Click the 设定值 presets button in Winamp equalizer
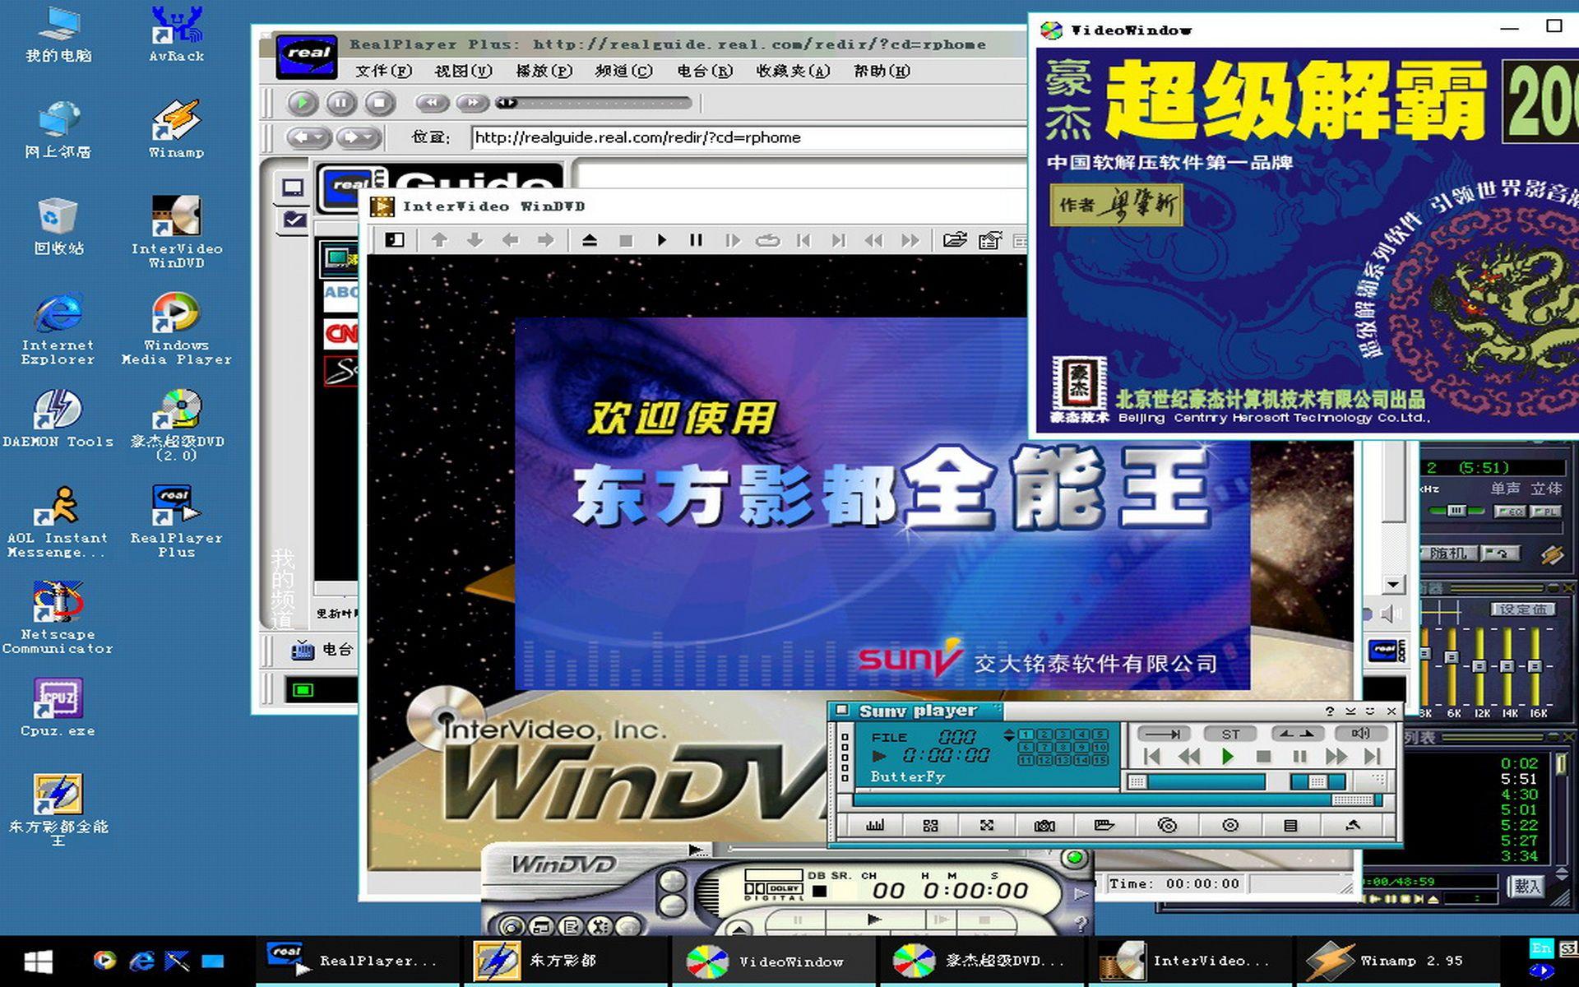Image resolution: width=1579 pixels, height=987 pixels. [x=1522, y=609]
